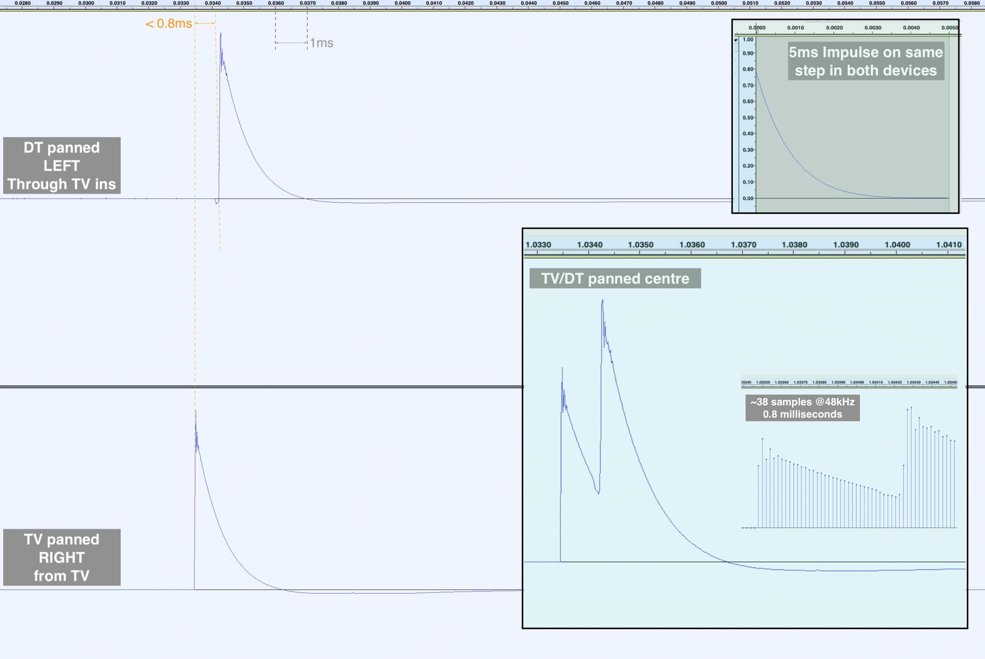
Task: Click the 0.0340 mark on the main timeline ruler
Action: tap(213, 3)
